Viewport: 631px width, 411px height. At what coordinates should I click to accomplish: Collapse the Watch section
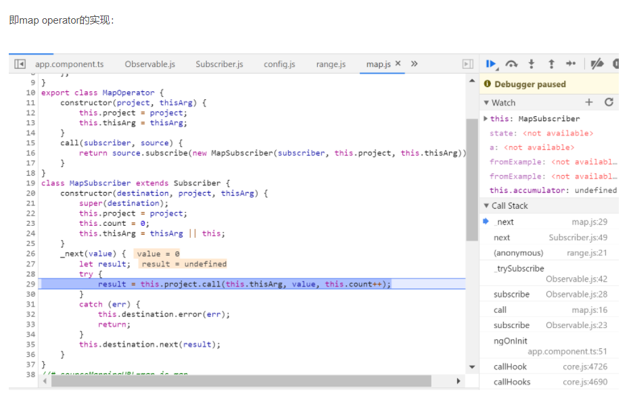(487, 102)
